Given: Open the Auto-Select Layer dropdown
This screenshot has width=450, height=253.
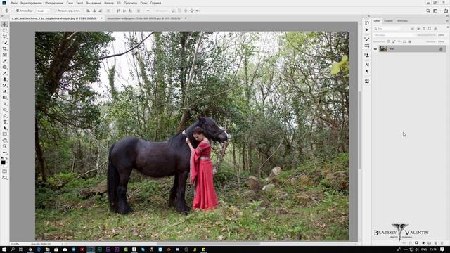Looking at the screenshot, I should click(43, 11).
